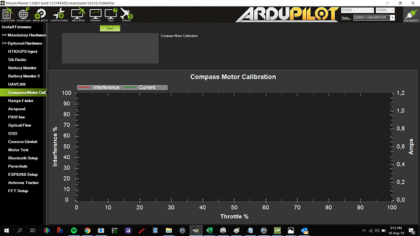
Task: Click the gray calibration output box
Action: point(110,48)
